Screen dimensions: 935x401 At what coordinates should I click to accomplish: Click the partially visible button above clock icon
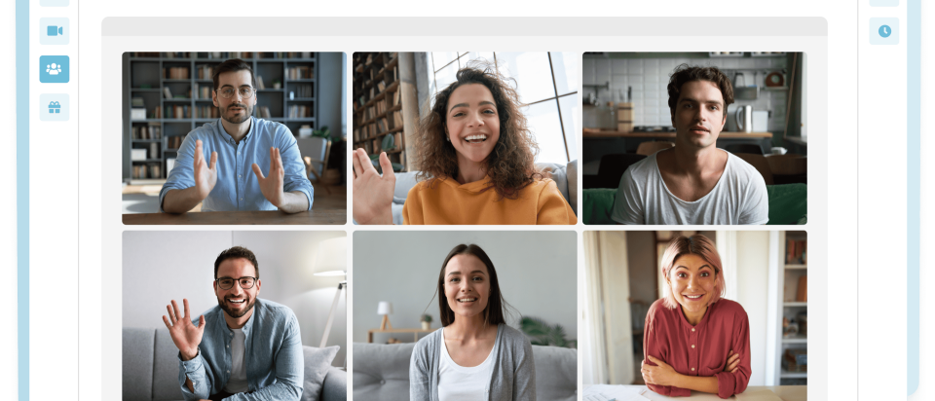tap(884, 3)
